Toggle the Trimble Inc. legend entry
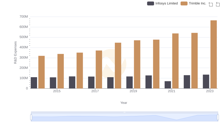Viewport: 223px width, 128px height. [x=193, y=3]
